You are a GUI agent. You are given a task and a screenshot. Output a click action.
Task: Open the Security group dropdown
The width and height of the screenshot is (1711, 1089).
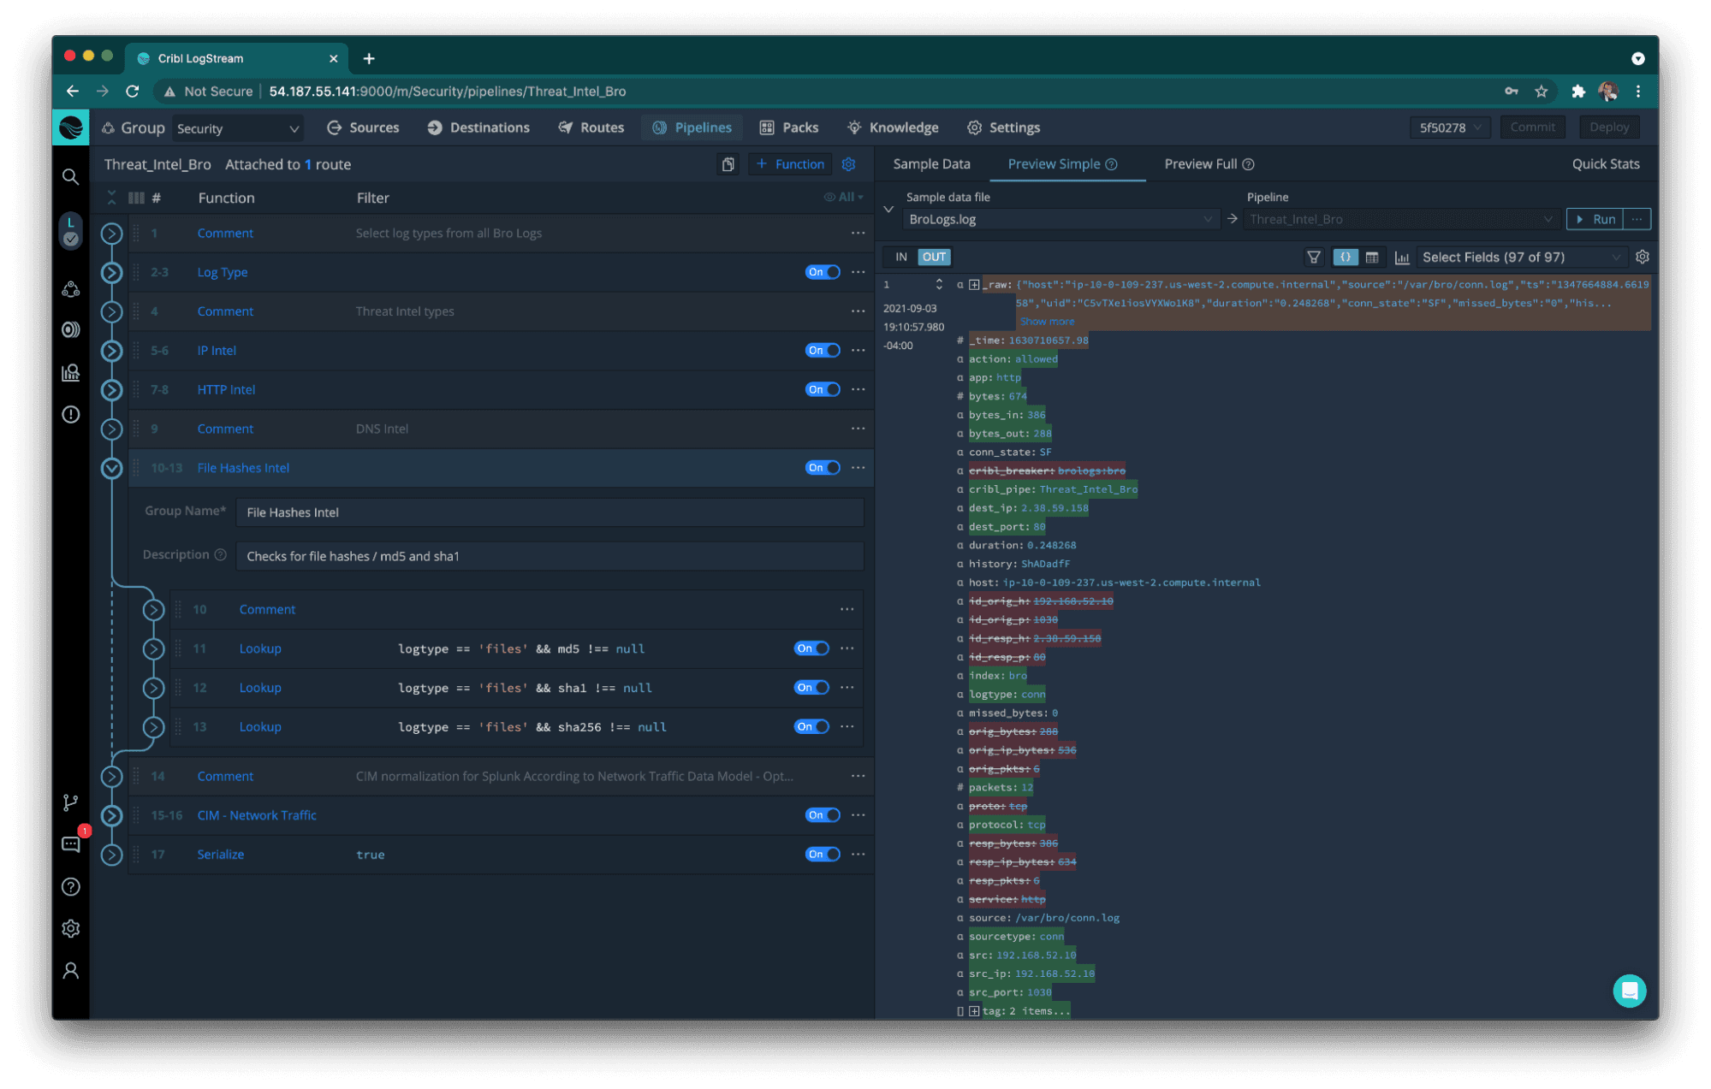pyautogui.click(x=237, y=128)
